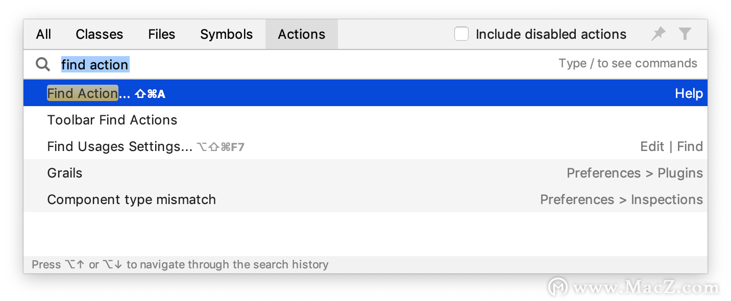Choose the Find Action... result

[x=365, y=93]
